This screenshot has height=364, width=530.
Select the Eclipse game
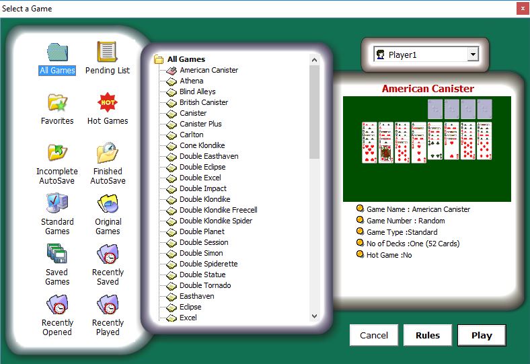coord(190,307)
